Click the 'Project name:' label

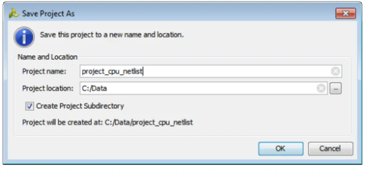tap(44, 71)
